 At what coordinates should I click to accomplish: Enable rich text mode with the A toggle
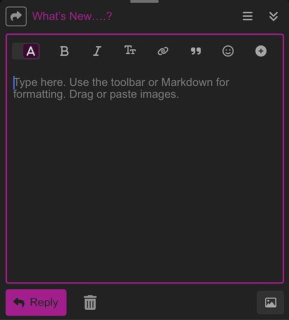[31, 51]
